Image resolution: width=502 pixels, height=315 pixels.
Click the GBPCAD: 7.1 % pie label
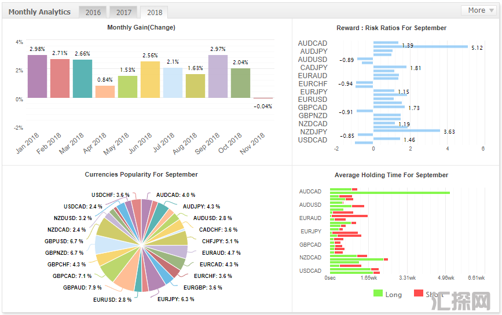(x=72, y=276)
